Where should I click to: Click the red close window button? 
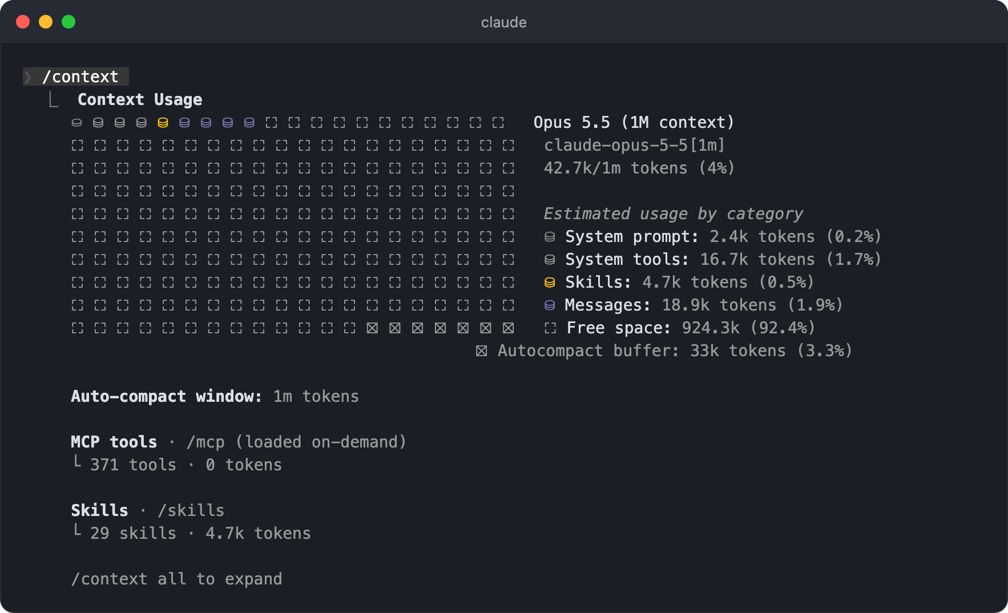tap(23, 22)
